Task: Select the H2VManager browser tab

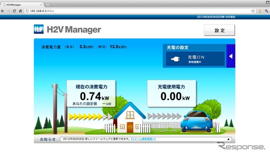Action: pos(22,5)
